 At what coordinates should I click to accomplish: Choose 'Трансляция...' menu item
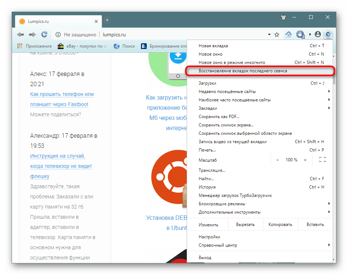click(x=260, y=170)
